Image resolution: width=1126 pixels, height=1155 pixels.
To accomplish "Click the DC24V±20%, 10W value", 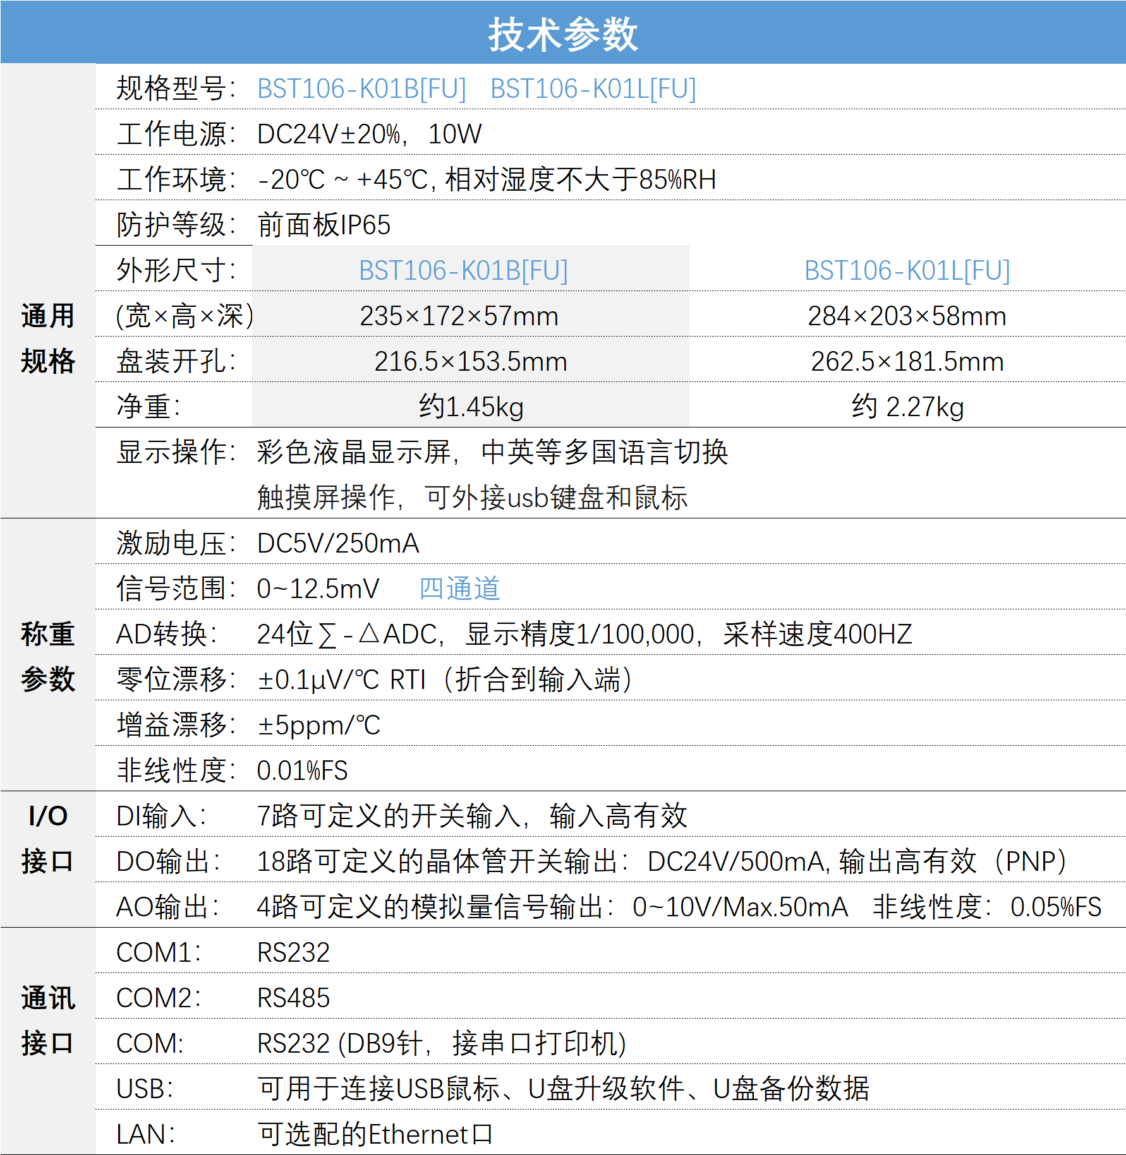I will (370, 134).
